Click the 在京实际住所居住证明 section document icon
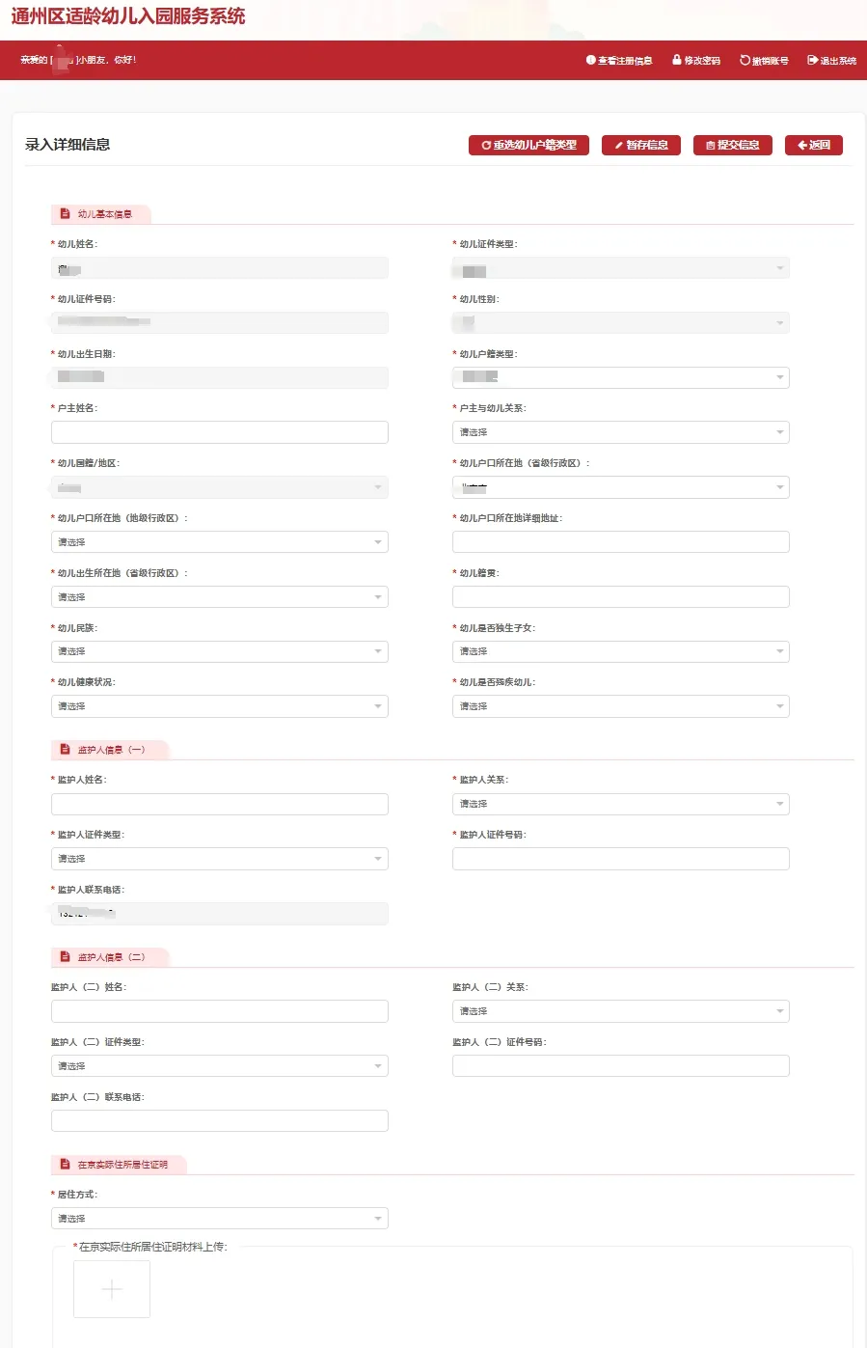Screen dimensions: 867x1348 (65, 1164)
